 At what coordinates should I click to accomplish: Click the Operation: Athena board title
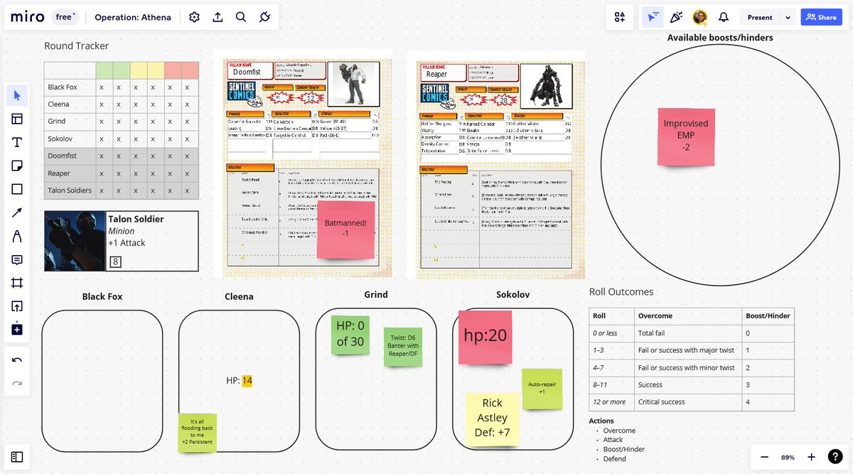(133, 17)
